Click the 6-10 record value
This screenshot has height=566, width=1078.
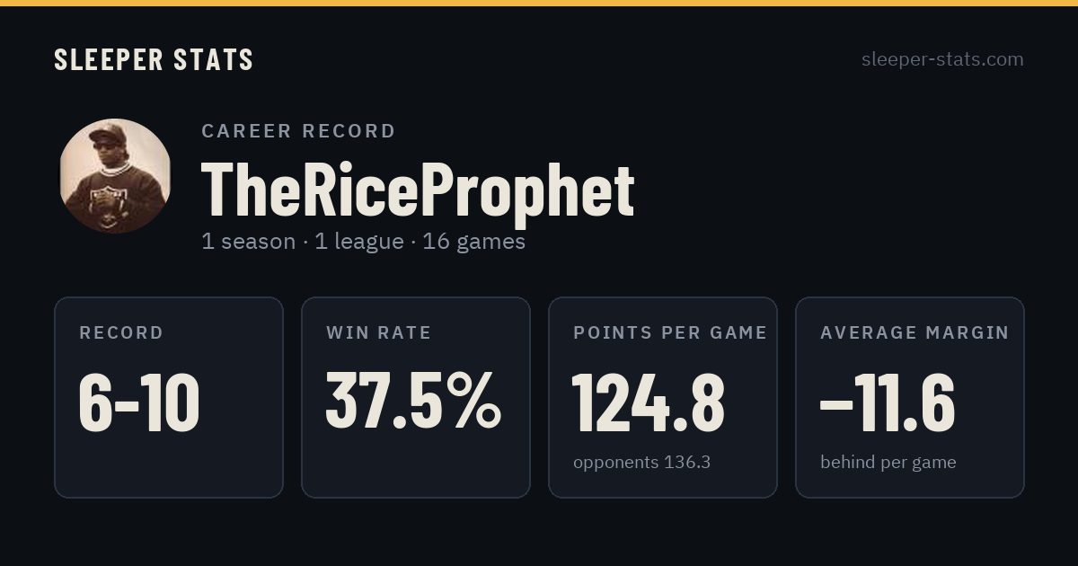[x=139, y=402]
